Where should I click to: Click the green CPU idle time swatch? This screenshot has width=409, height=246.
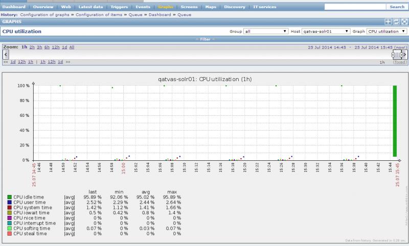coord(9,197)
